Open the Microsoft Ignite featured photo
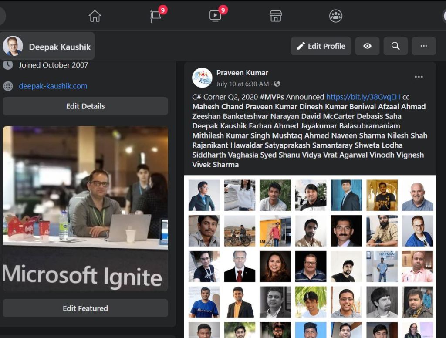Viewport: 446px width, 338px height. click(x=85, y=209)
